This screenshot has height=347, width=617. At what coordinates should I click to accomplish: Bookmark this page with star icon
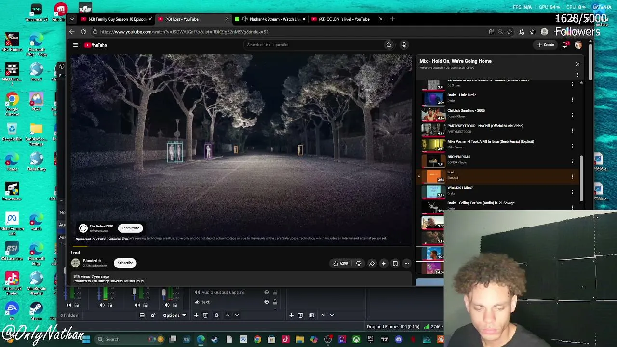(510, 32)
